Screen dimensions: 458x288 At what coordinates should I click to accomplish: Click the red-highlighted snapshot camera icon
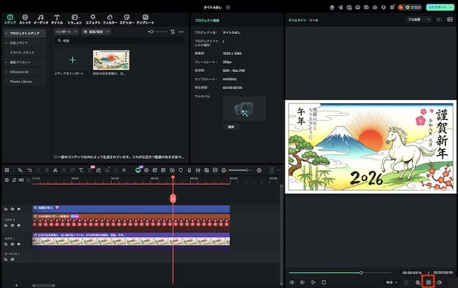coord(429,282)
